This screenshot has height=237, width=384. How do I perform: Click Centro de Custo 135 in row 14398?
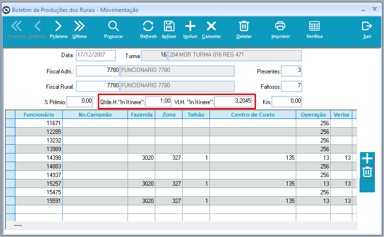[253, 157]
